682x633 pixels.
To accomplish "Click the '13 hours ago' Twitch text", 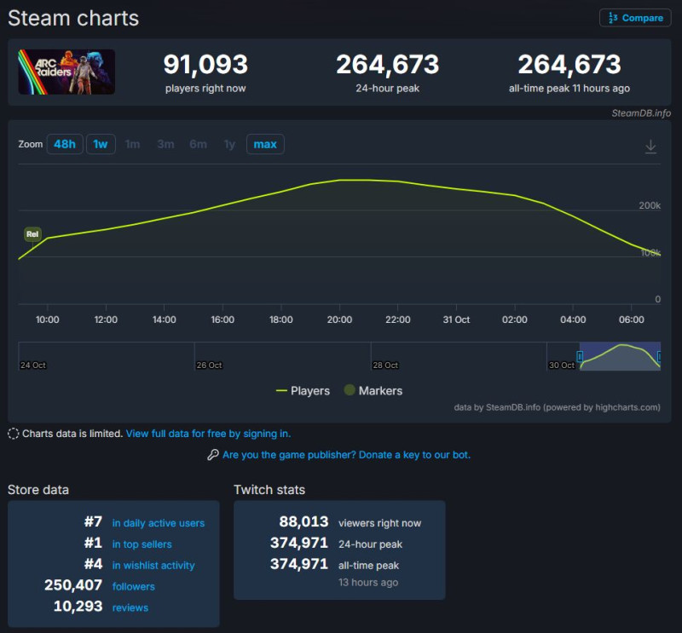I will [368, 582].
